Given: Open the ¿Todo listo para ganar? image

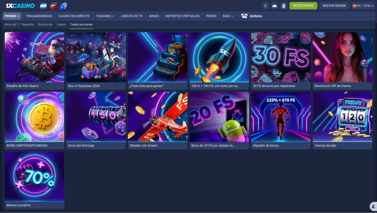Looking at the screenshot, I should 158,57.
